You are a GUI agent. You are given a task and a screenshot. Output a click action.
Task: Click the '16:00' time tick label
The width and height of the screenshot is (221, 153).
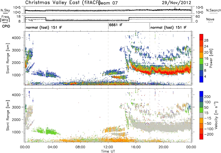136,147
